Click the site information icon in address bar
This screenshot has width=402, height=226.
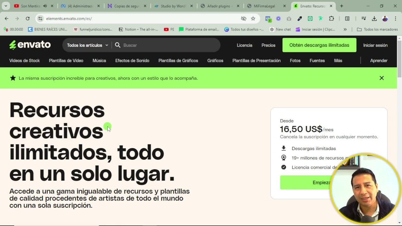tap(40, 19)
